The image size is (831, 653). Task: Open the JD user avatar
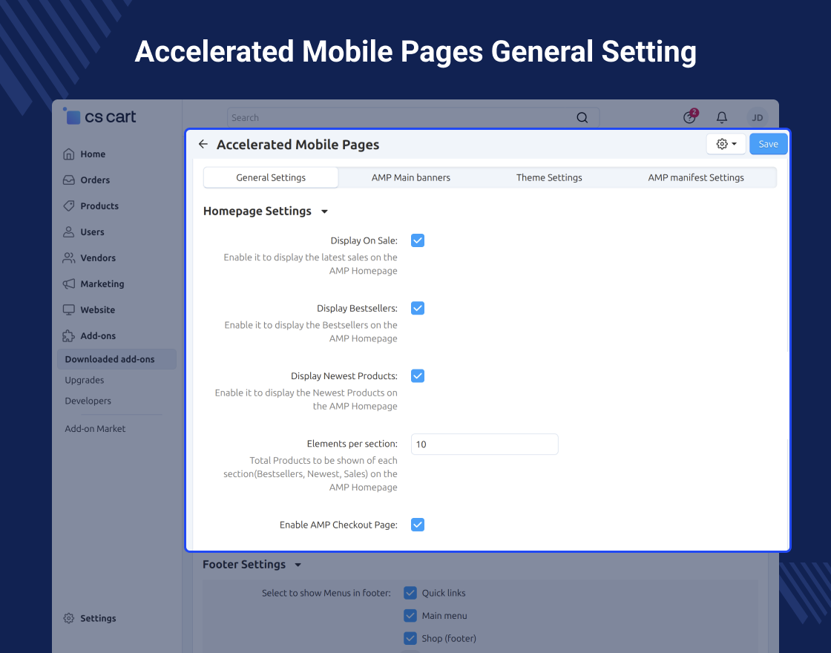(x=758, y=118)
